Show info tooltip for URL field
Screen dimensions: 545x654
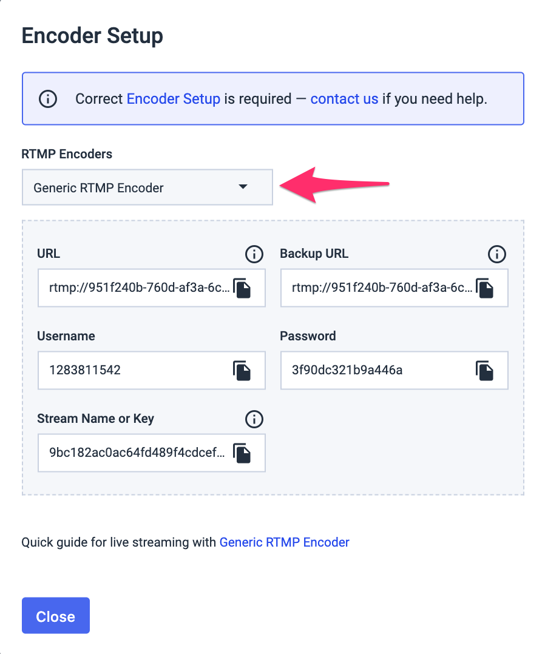click(x=254, y=254)
